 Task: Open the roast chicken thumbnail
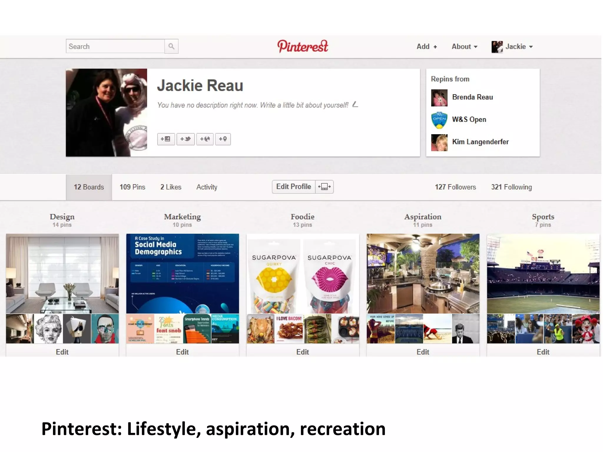pyautogui.click(x=261, y=329)
